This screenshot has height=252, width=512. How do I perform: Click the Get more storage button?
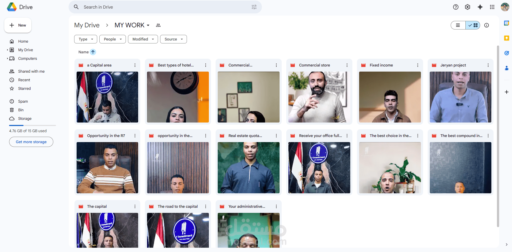(x=31, y=142)
